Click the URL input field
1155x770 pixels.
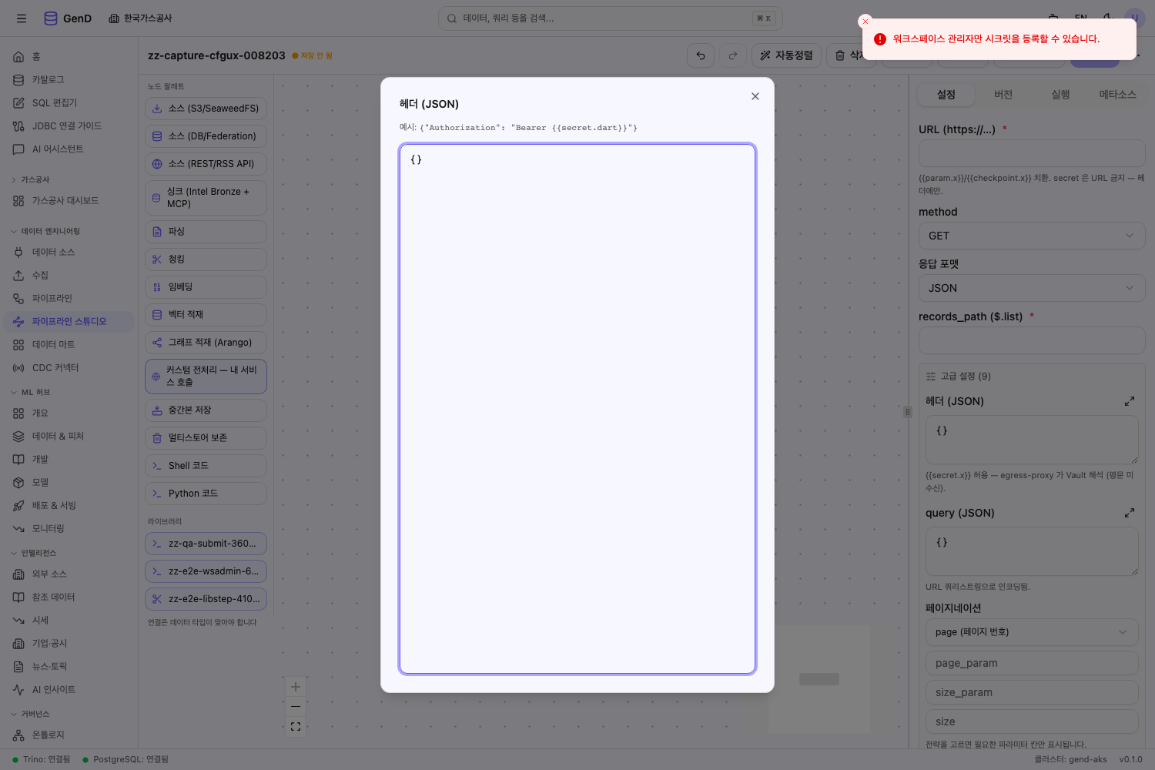pyautogui.click(x=1032, y=153)
